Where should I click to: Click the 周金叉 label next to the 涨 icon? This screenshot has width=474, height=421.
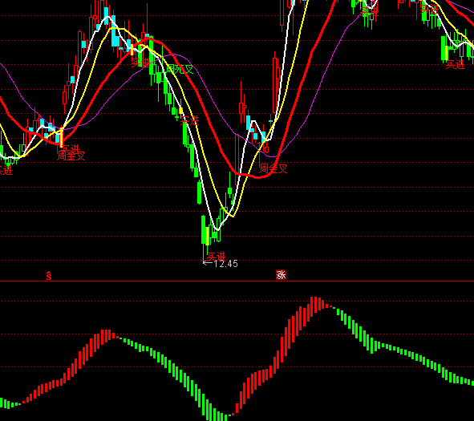click(x=273, y=168)
